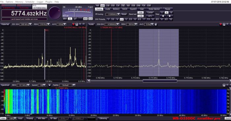This screenshot has width=231, height=121.
Task: Click the red marker icon in DDC spectrum toolbar
Action: 73,24
